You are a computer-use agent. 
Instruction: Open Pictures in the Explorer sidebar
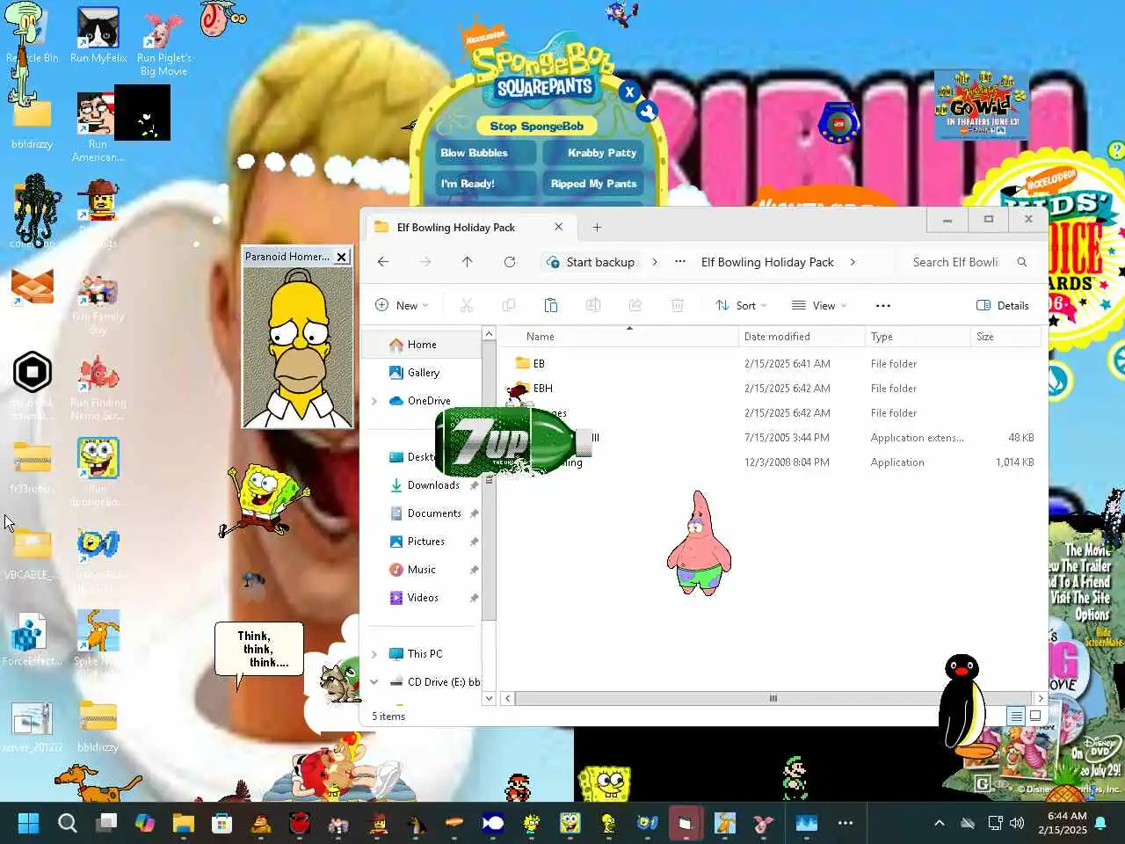(425, 542)
